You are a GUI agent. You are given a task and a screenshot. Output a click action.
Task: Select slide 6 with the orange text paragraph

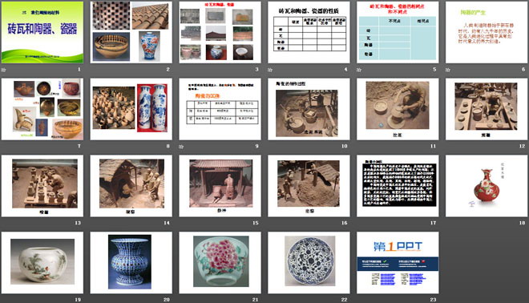tap(487, 32)
